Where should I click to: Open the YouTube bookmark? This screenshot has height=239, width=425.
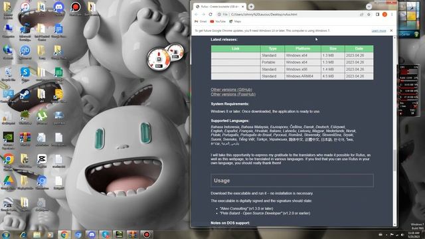(218, 21)
